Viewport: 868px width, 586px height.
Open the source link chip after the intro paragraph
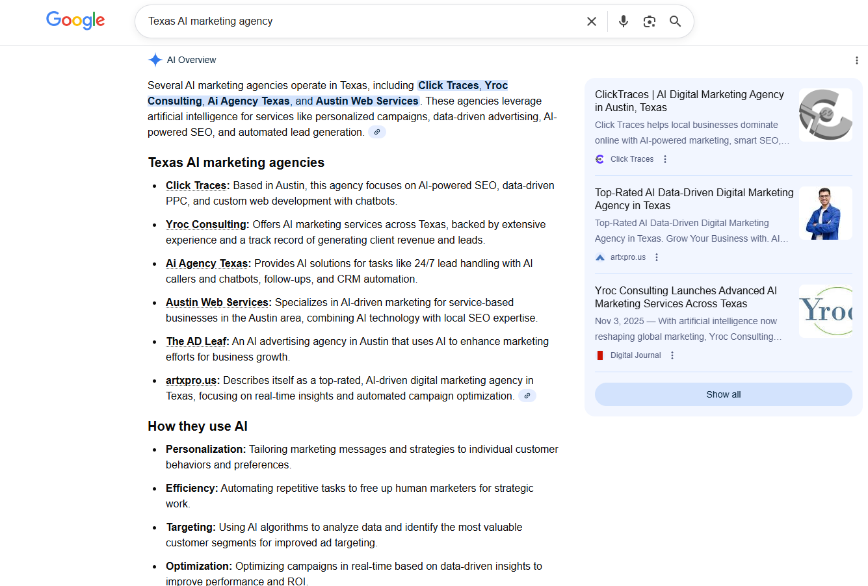377,132
